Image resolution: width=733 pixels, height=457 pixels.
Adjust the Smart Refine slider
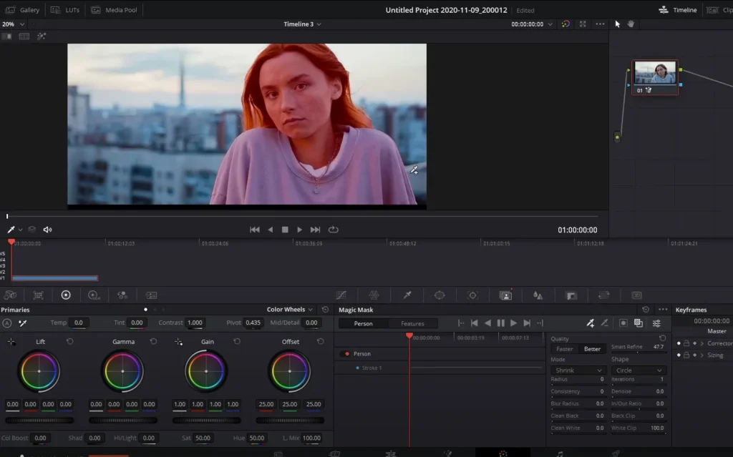[636, 352]
